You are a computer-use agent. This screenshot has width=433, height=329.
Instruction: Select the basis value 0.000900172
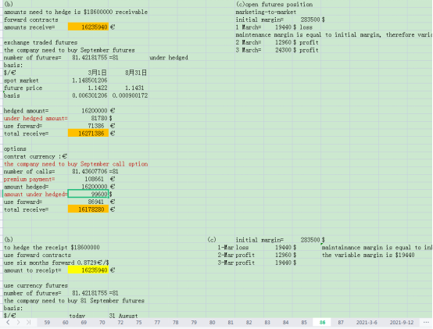[x=130, y=96]
